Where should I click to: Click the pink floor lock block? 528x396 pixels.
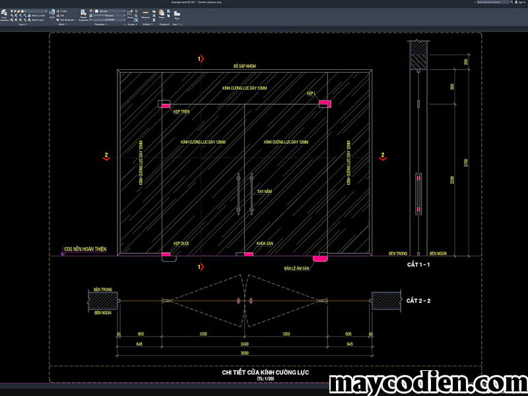(249, 254)
